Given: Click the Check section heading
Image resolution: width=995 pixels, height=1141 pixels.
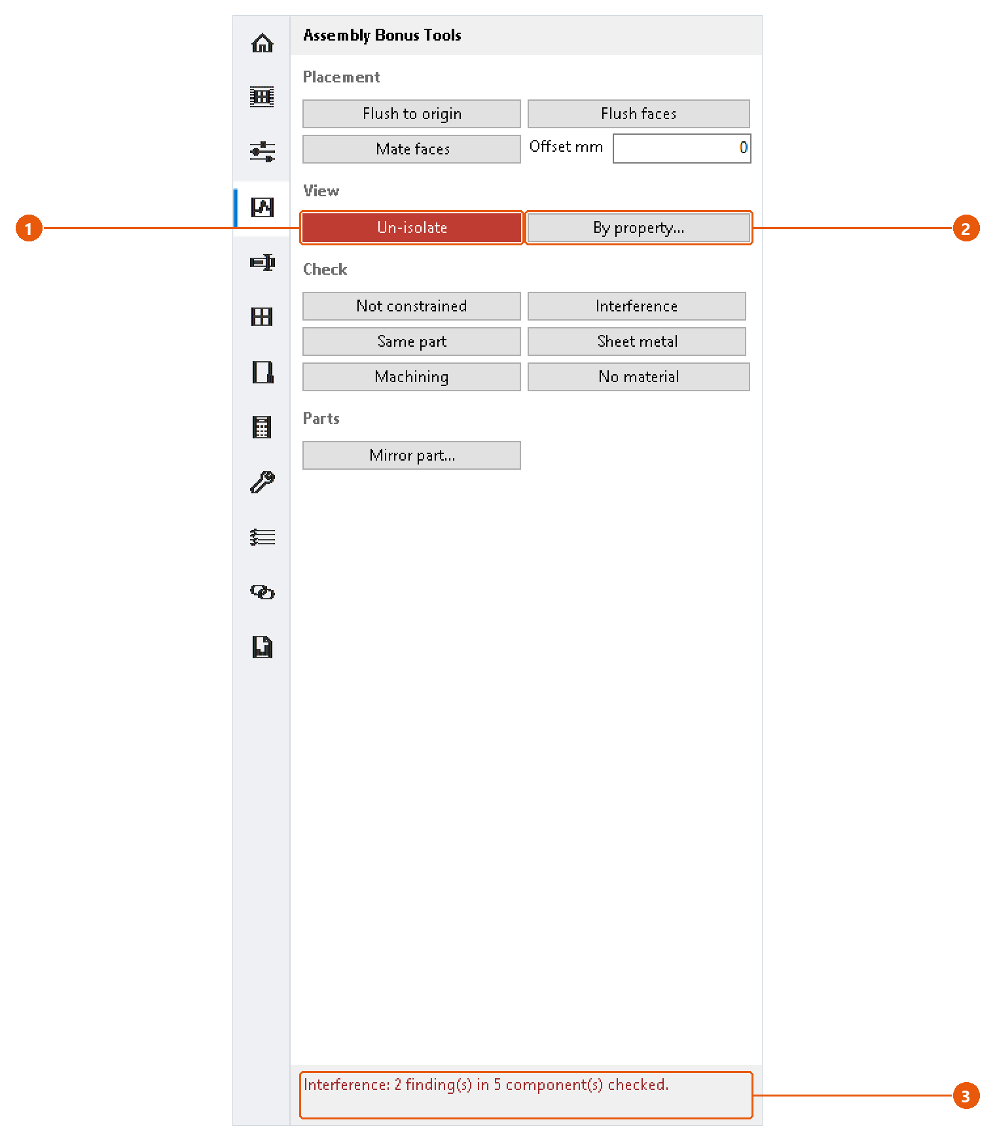Looking at the screenshot, I should coord(325,270).
